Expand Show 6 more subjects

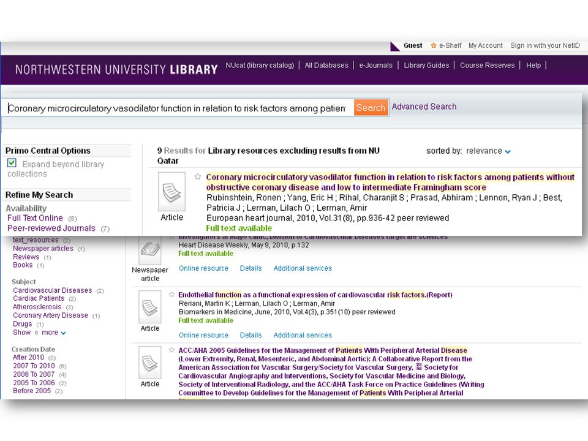pos(39,332)
